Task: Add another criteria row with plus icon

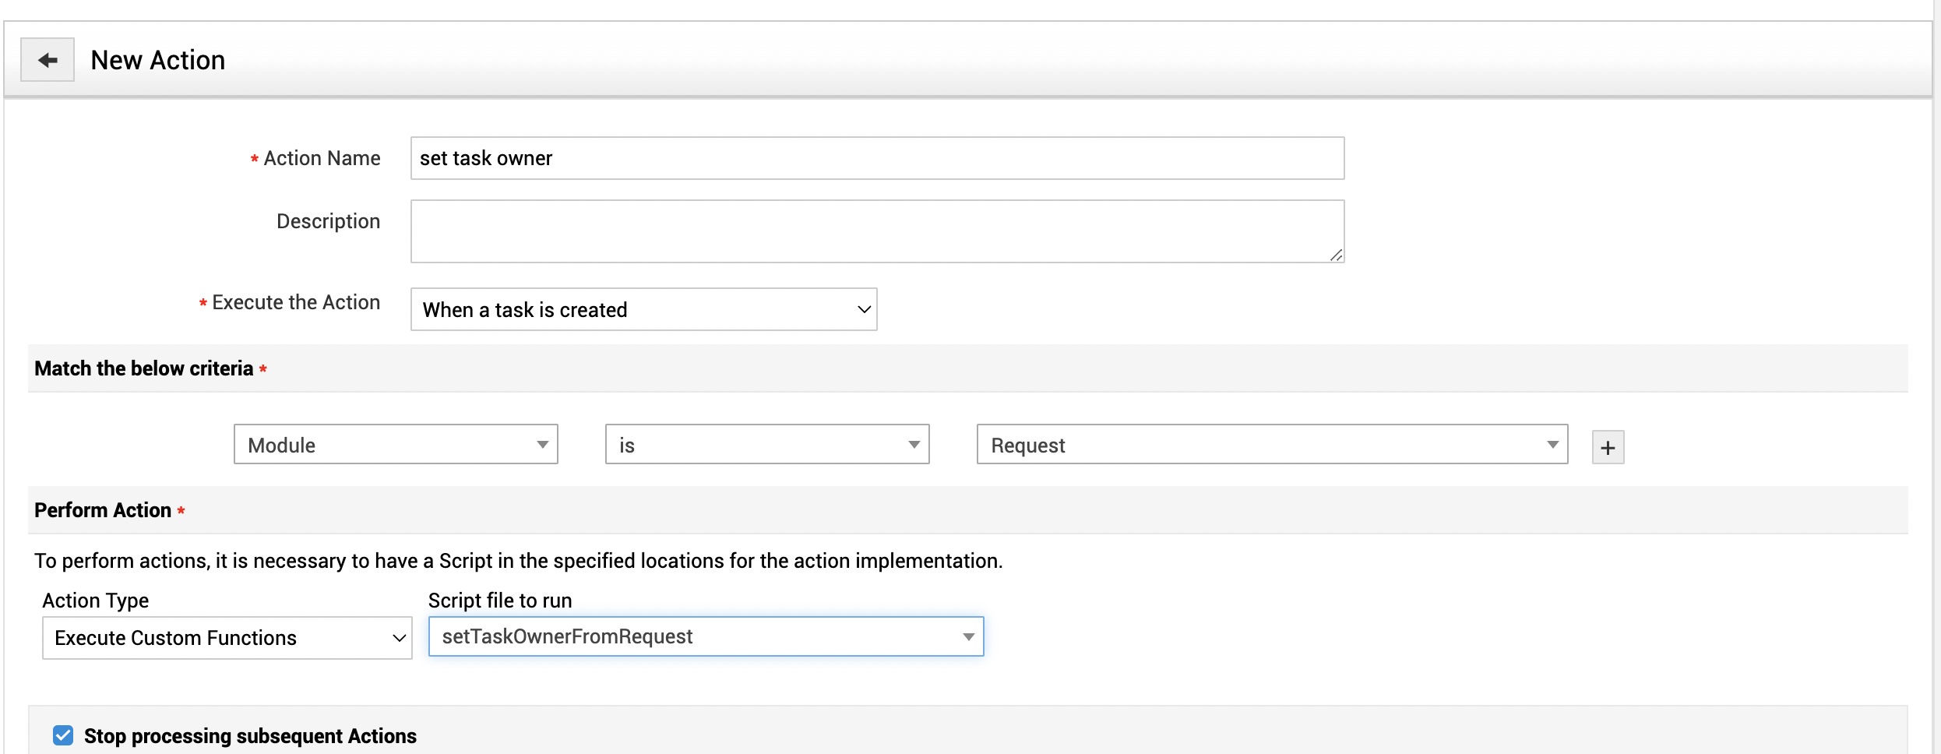Action: click(x=1608, y=447)
